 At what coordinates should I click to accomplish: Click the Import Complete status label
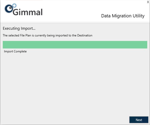15,51
